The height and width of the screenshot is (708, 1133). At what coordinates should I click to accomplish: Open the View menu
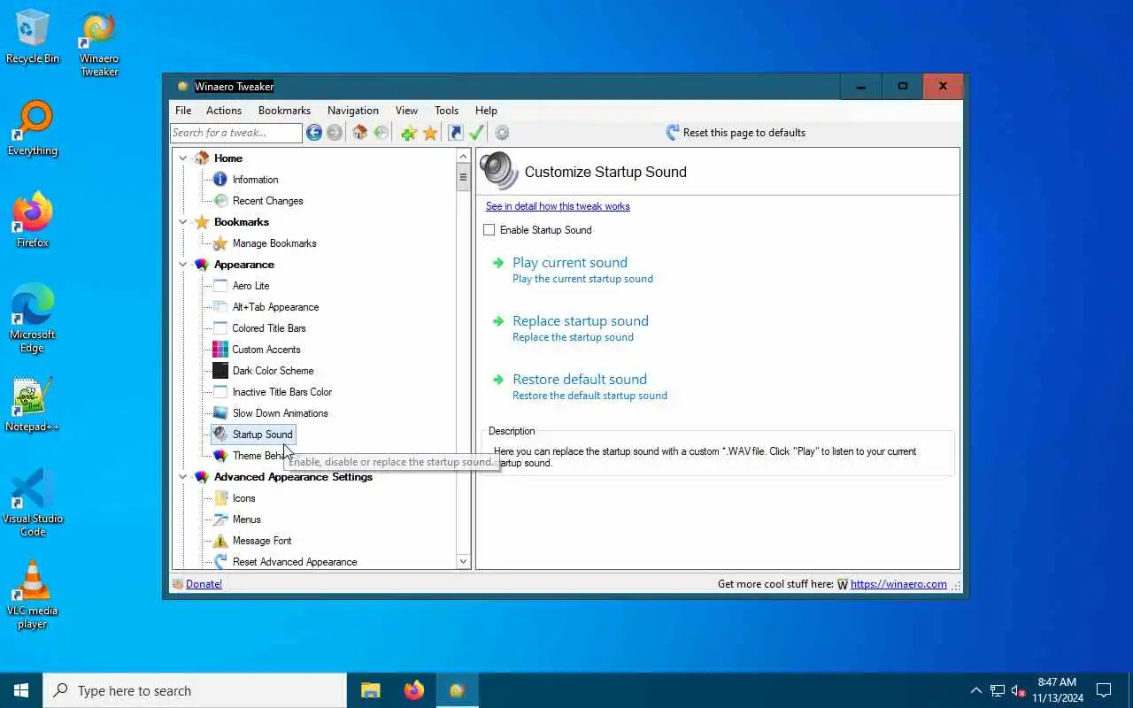click(406, 111)
